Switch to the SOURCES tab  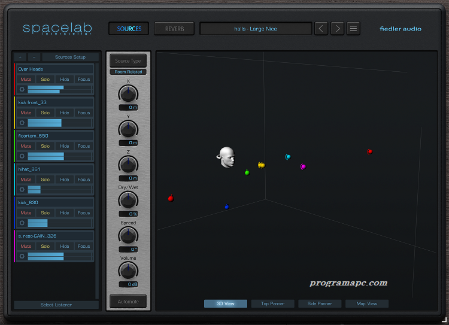129,29
